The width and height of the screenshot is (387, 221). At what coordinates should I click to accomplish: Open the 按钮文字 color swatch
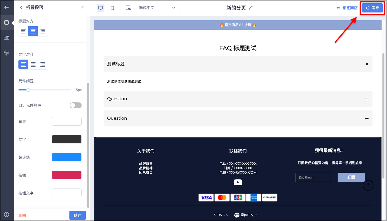[67, 193]
